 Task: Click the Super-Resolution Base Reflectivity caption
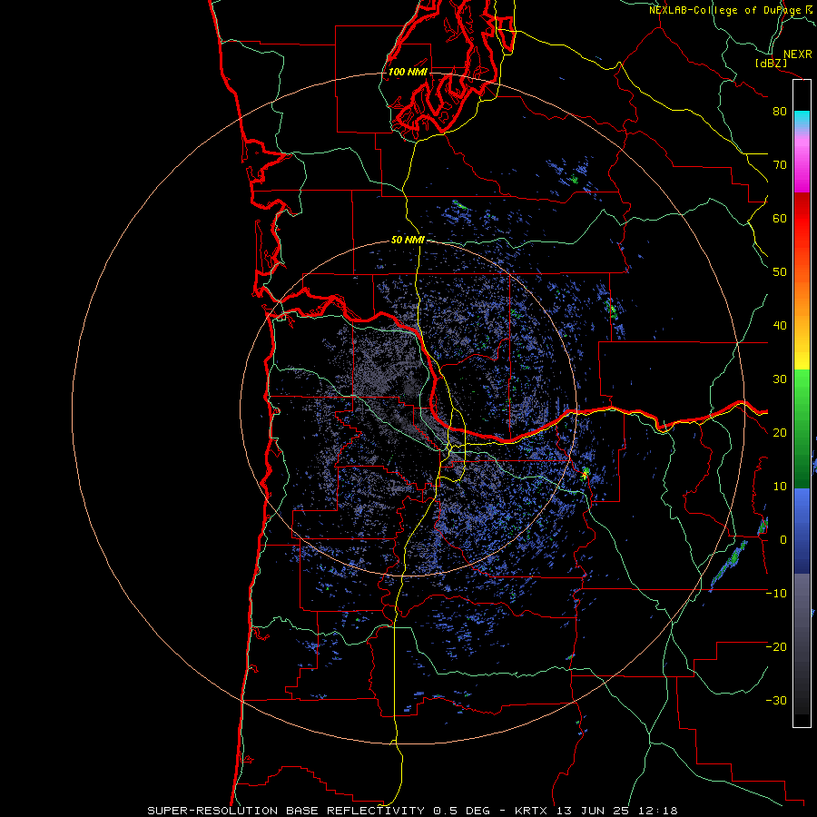tap(319, 811)
